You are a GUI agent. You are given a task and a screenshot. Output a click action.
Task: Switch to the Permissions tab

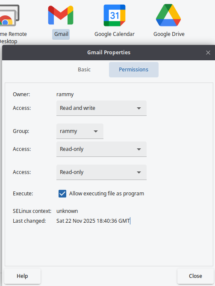[134, 70]
